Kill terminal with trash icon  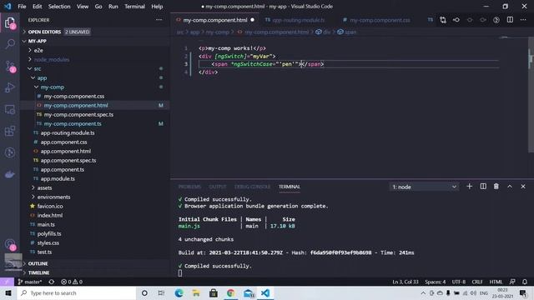496,187
